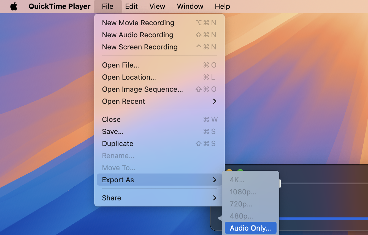Image resolution: width=368 pixels, height=235 pixels.
Task: Click Close in the File menu
Action: tap(111, 119)
